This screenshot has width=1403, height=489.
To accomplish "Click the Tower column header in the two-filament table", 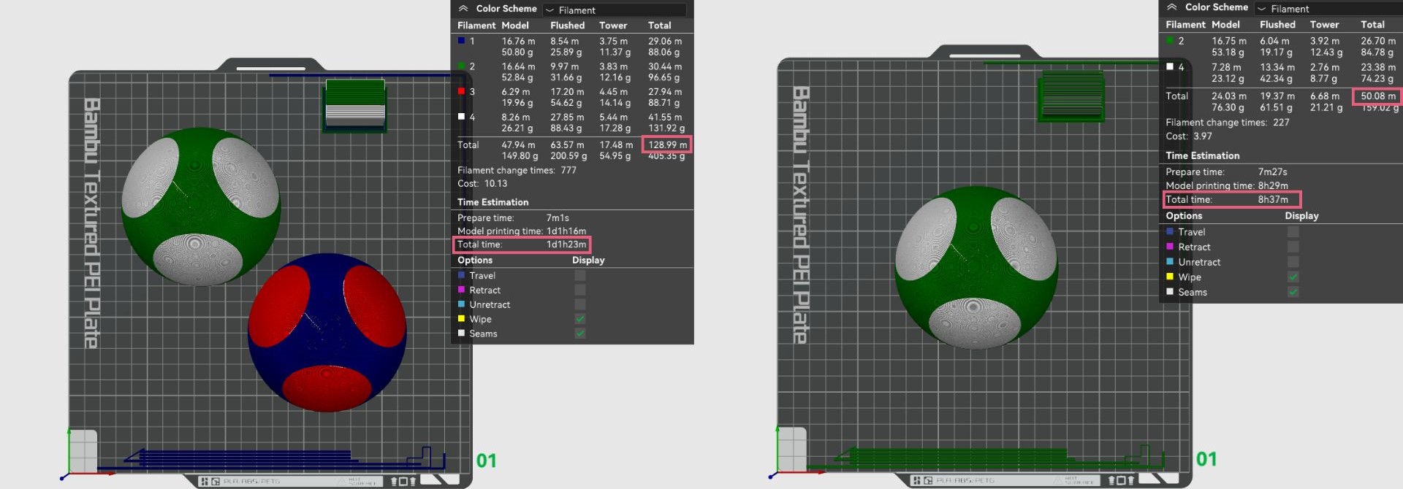I will pos(1324,25).
